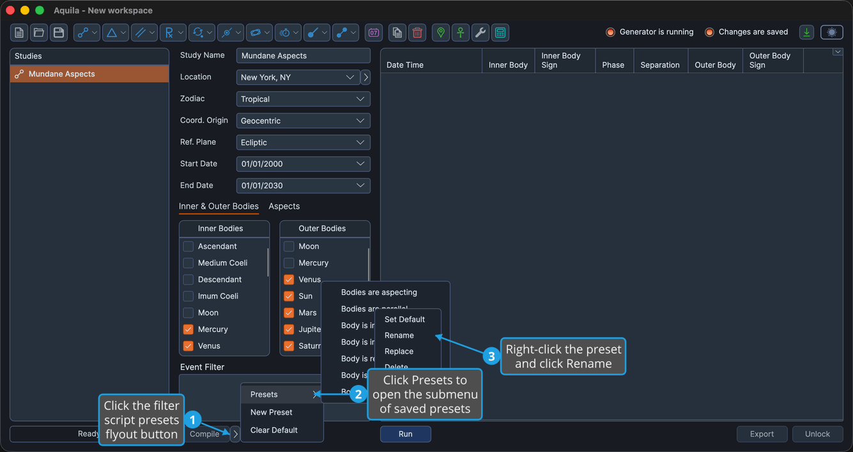Viewport: 853px width, 452px height.
Task: Click the new document icon in toolbar
Action: tap(19, 33)
